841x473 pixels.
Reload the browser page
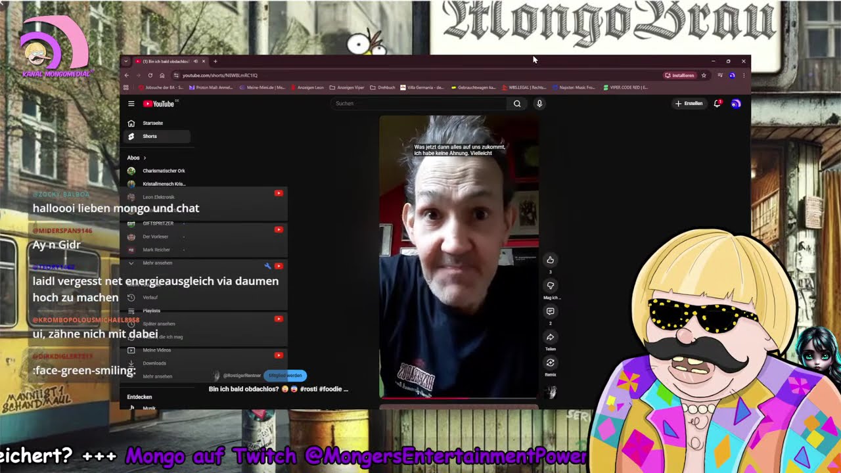tap(150, 76)
